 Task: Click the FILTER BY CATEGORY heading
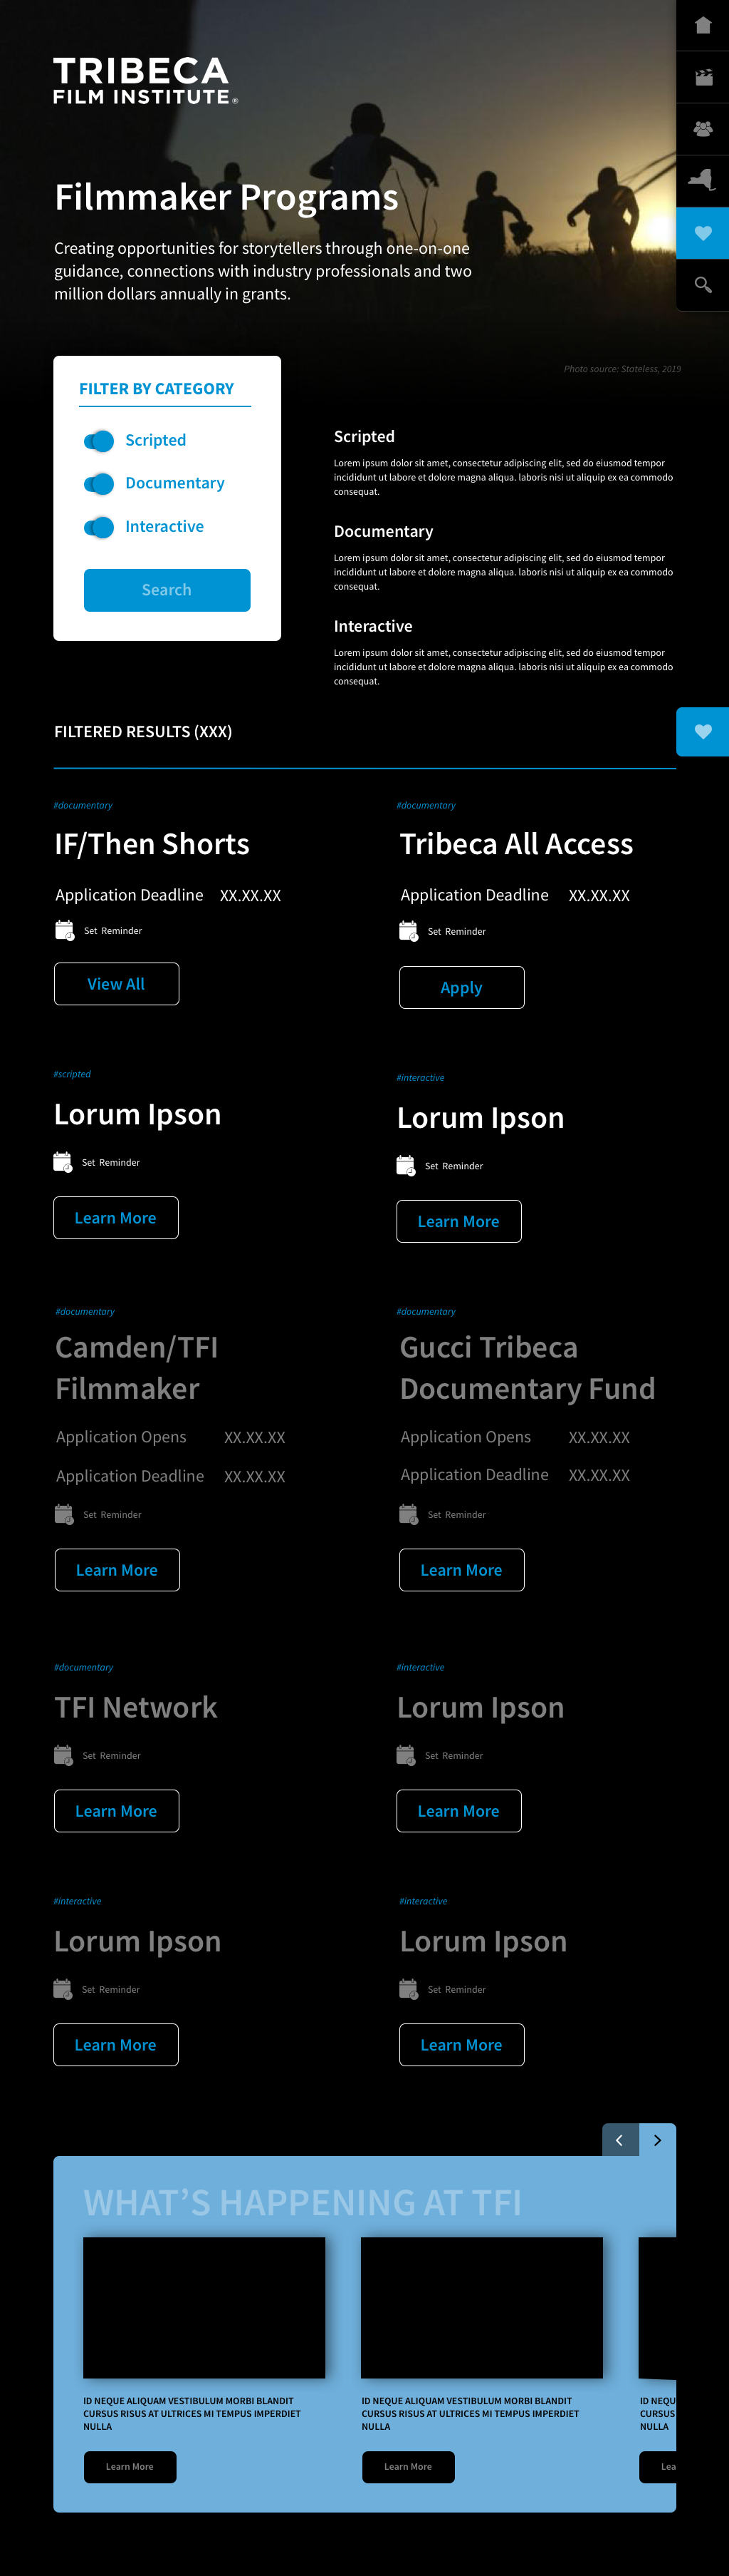pos(157,389)
